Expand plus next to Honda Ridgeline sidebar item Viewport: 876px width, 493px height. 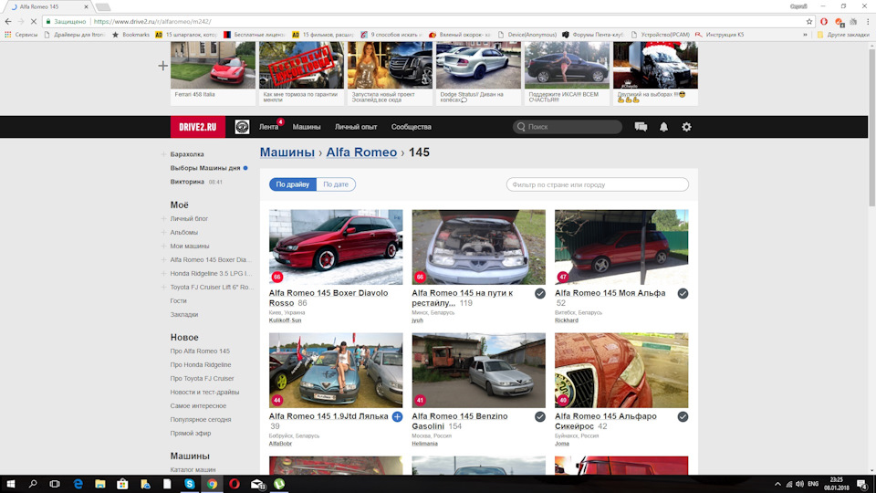click(x=163, y=273)
